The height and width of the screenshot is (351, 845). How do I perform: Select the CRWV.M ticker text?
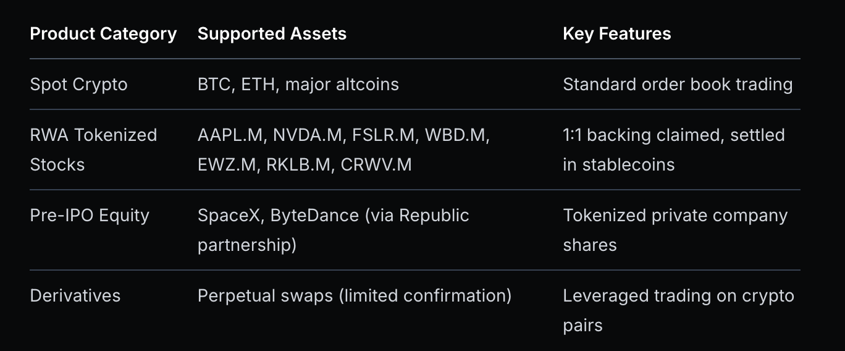pos(376,164)
